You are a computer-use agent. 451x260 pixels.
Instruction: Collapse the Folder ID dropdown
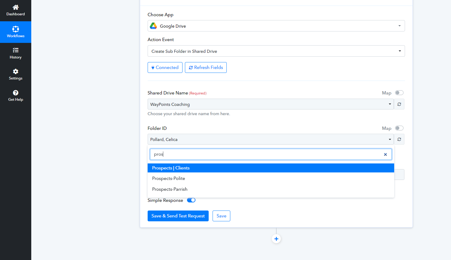pos(271,139)
